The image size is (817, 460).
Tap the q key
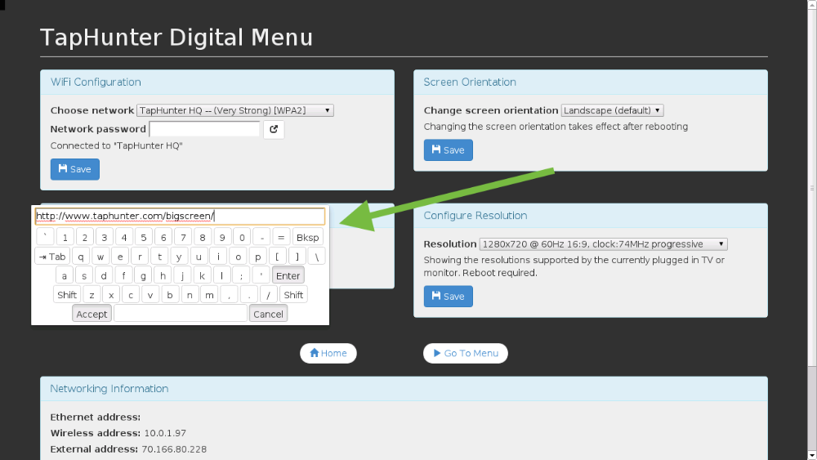pyautogui.click(x=81, y=257)
